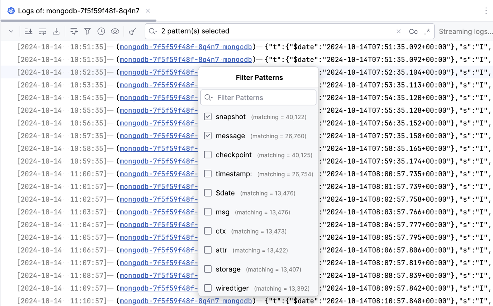
Task: Click the eye icon to show previous logs
Action: pos(115,31)
